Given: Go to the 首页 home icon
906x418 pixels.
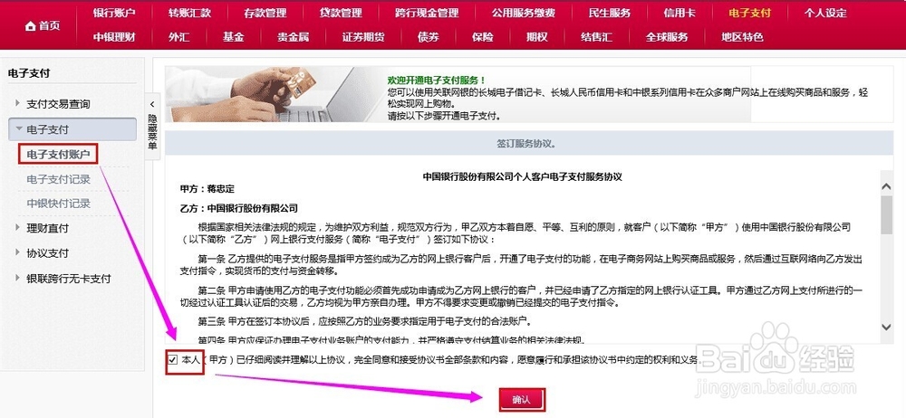Looking at the screenshot, I should 43,26.
